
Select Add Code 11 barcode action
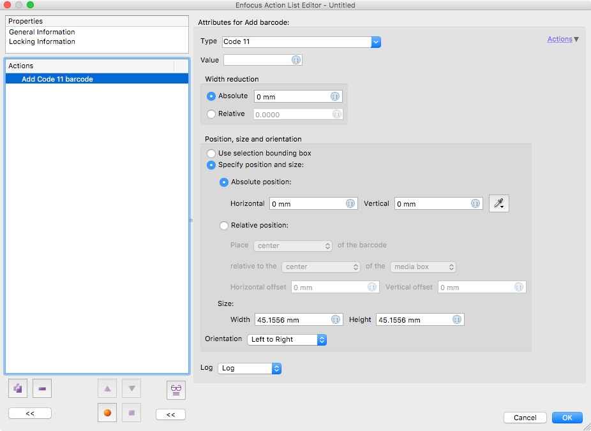97,79
